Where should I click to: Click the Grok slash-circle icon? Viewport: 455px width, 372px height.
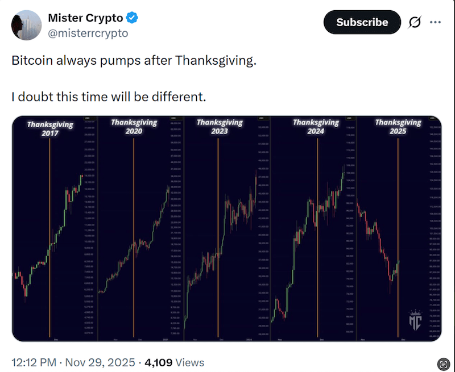(x=415, y=22)
